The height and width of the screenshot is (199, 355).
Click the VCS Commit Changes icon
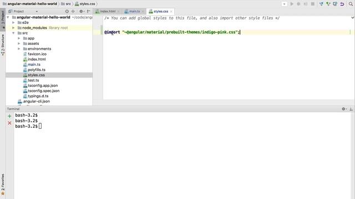[x=328, y=4]
